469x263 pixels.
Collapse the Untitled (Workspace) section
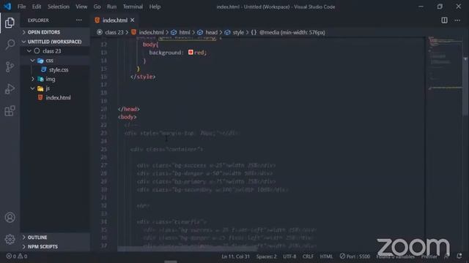click(x=55, y=42)
